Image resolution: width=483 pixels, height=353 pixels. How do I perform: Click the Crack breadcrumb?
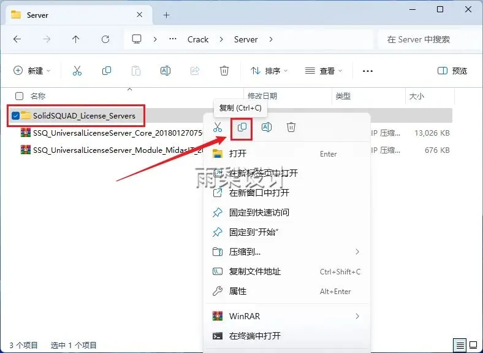[198, 39]
